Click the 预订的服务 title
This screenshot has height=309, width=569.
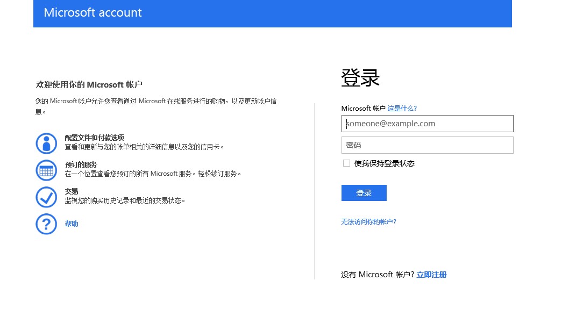tap(81, 164)
